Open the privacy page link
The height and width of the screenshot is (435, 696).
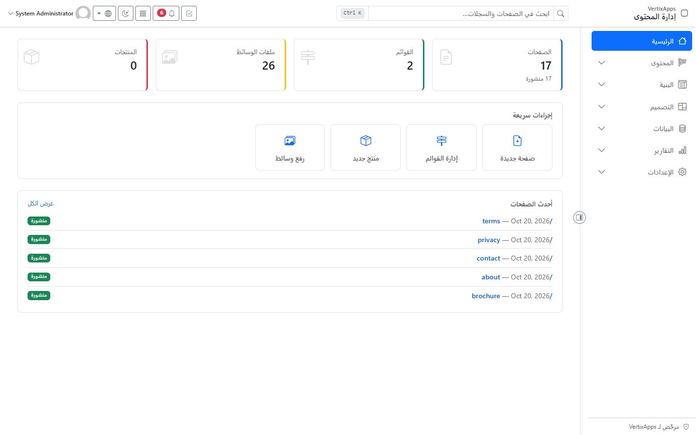[489, 240]
